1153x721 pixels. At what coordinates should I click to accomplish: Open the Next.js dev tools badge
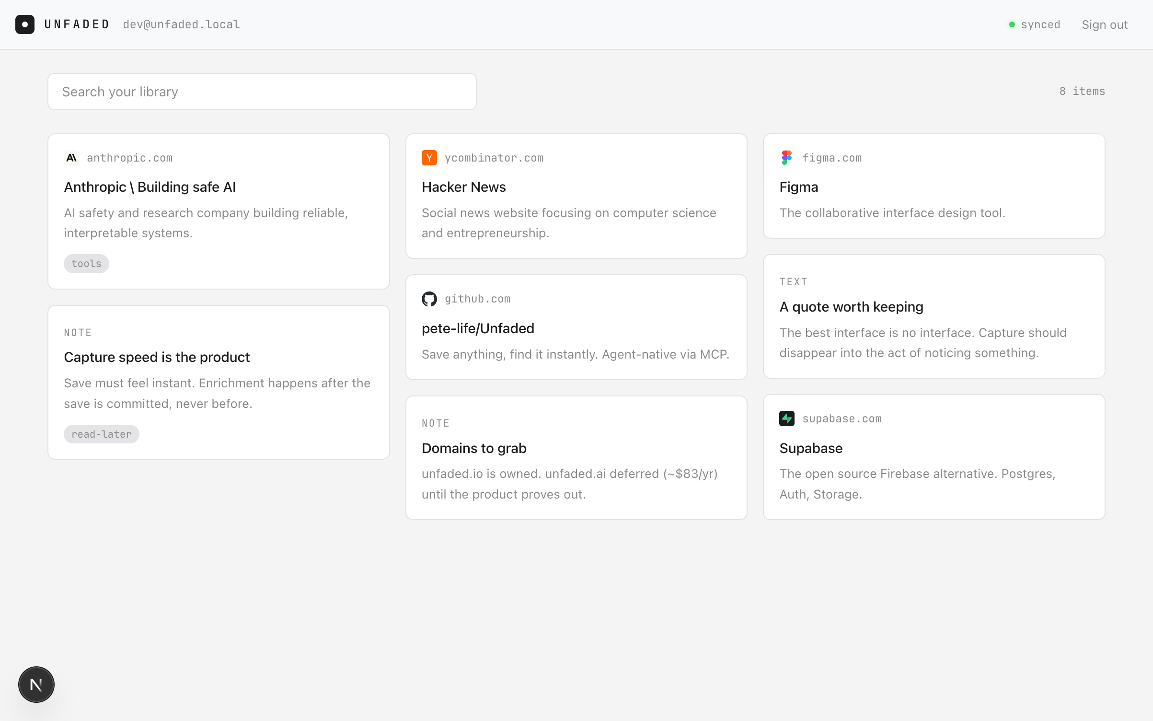click(x=36, y=685)
